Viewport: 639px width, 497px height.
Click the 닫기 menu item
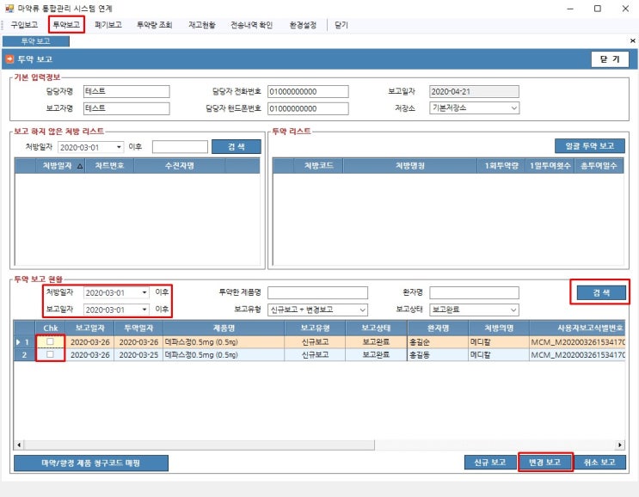tap(341, 25)
